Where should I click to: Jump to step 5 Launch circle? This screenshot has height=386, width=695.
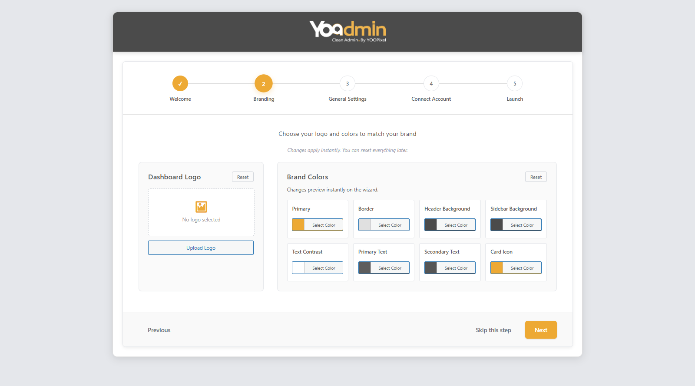point(515,83)
